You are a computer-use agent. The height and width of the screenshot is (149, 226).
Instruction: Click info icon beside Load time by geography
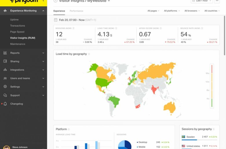(89, 54)
